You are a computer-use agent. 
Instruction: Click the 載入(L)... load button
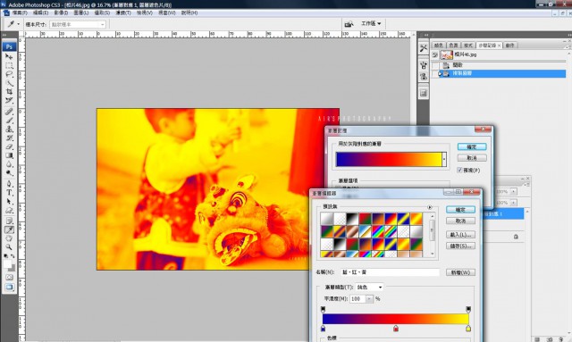pyautogui.click(x=460, y=235)
